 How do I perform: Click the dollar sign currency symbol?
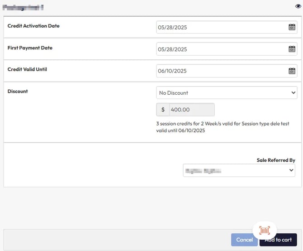[x=163, y=110]
